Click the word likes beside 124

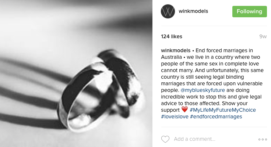176,37
